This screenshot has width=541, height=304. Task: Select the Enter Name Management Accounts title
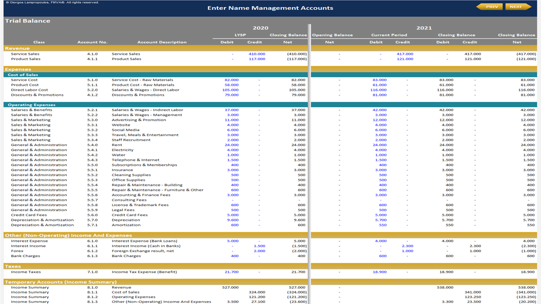tap(270, 8)
